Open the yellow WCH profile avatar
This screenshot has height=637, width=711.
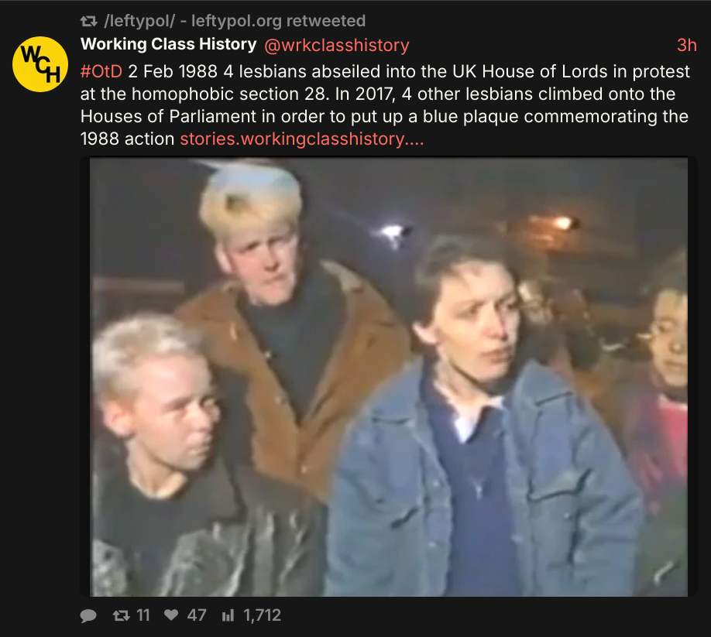(x=40, y=64)
